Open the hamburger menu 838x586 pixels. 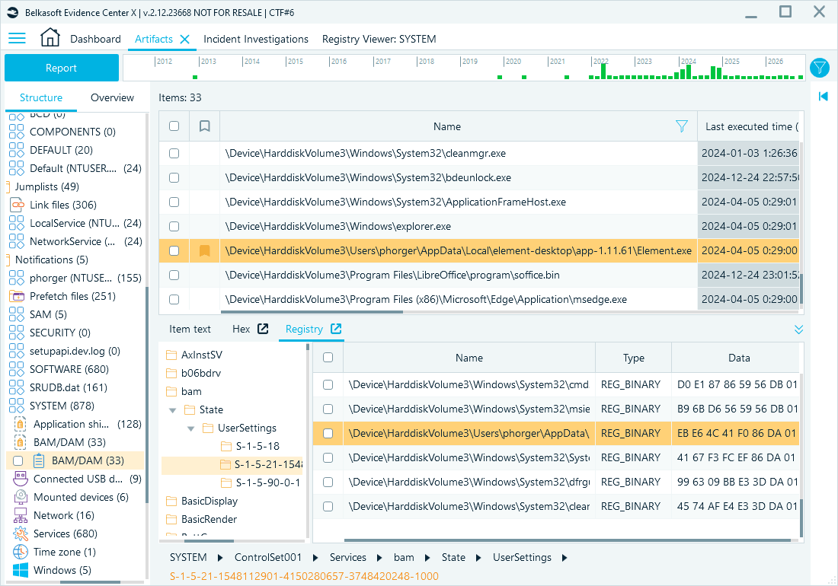[17, 38]
